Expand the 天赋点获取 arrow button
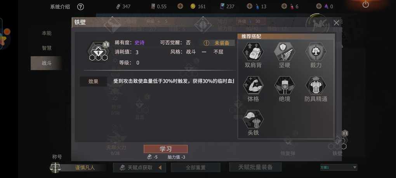Image resolution: width=396 pixels, height=178 pixels. (x=160, y=168)
